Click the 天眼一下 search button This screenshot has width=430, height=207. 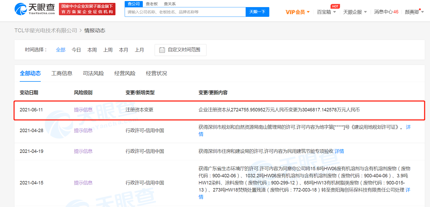click(x=257, y=12)
